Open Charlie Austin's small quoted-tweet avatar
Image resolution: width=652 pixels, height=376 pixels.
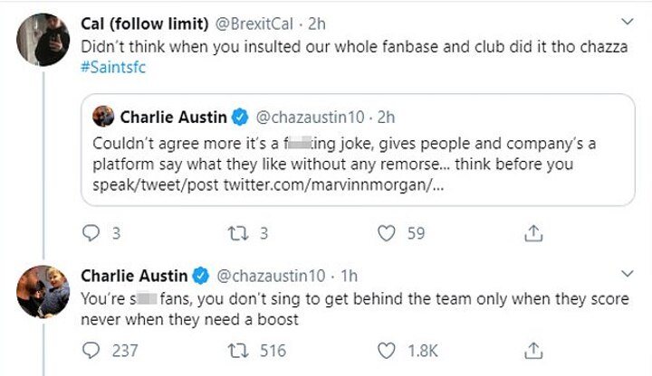(104, 117)
